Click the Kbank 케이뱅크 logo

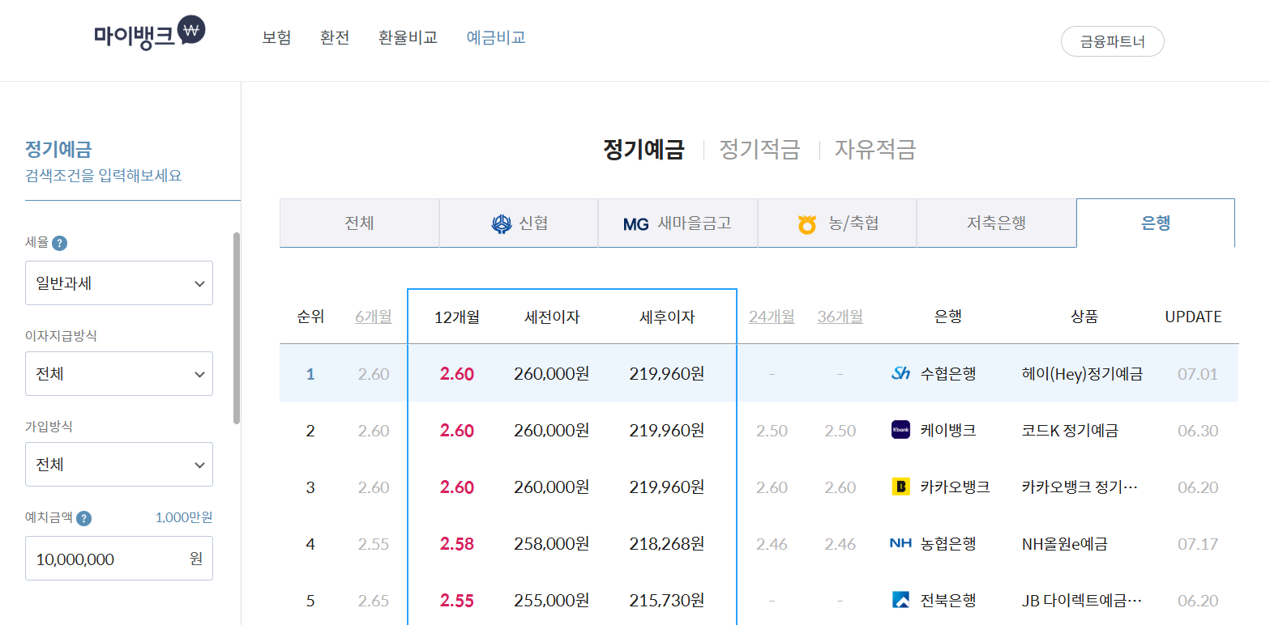900,430
